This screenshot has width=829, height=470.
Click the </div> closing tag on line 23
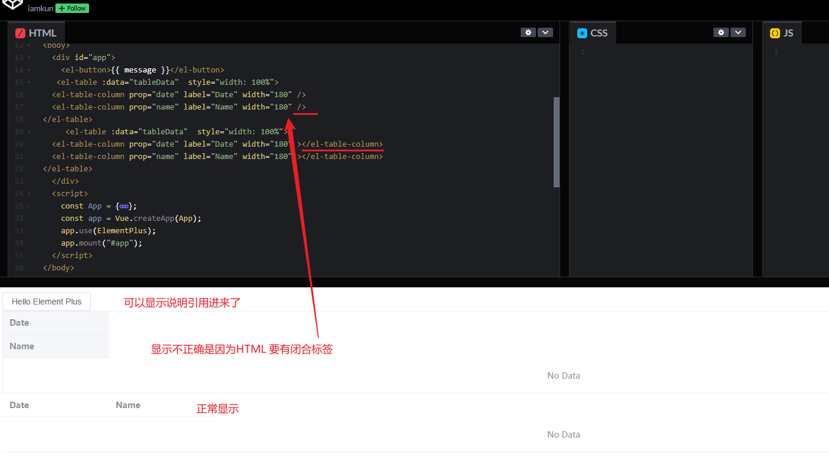[x=65, y=181]
